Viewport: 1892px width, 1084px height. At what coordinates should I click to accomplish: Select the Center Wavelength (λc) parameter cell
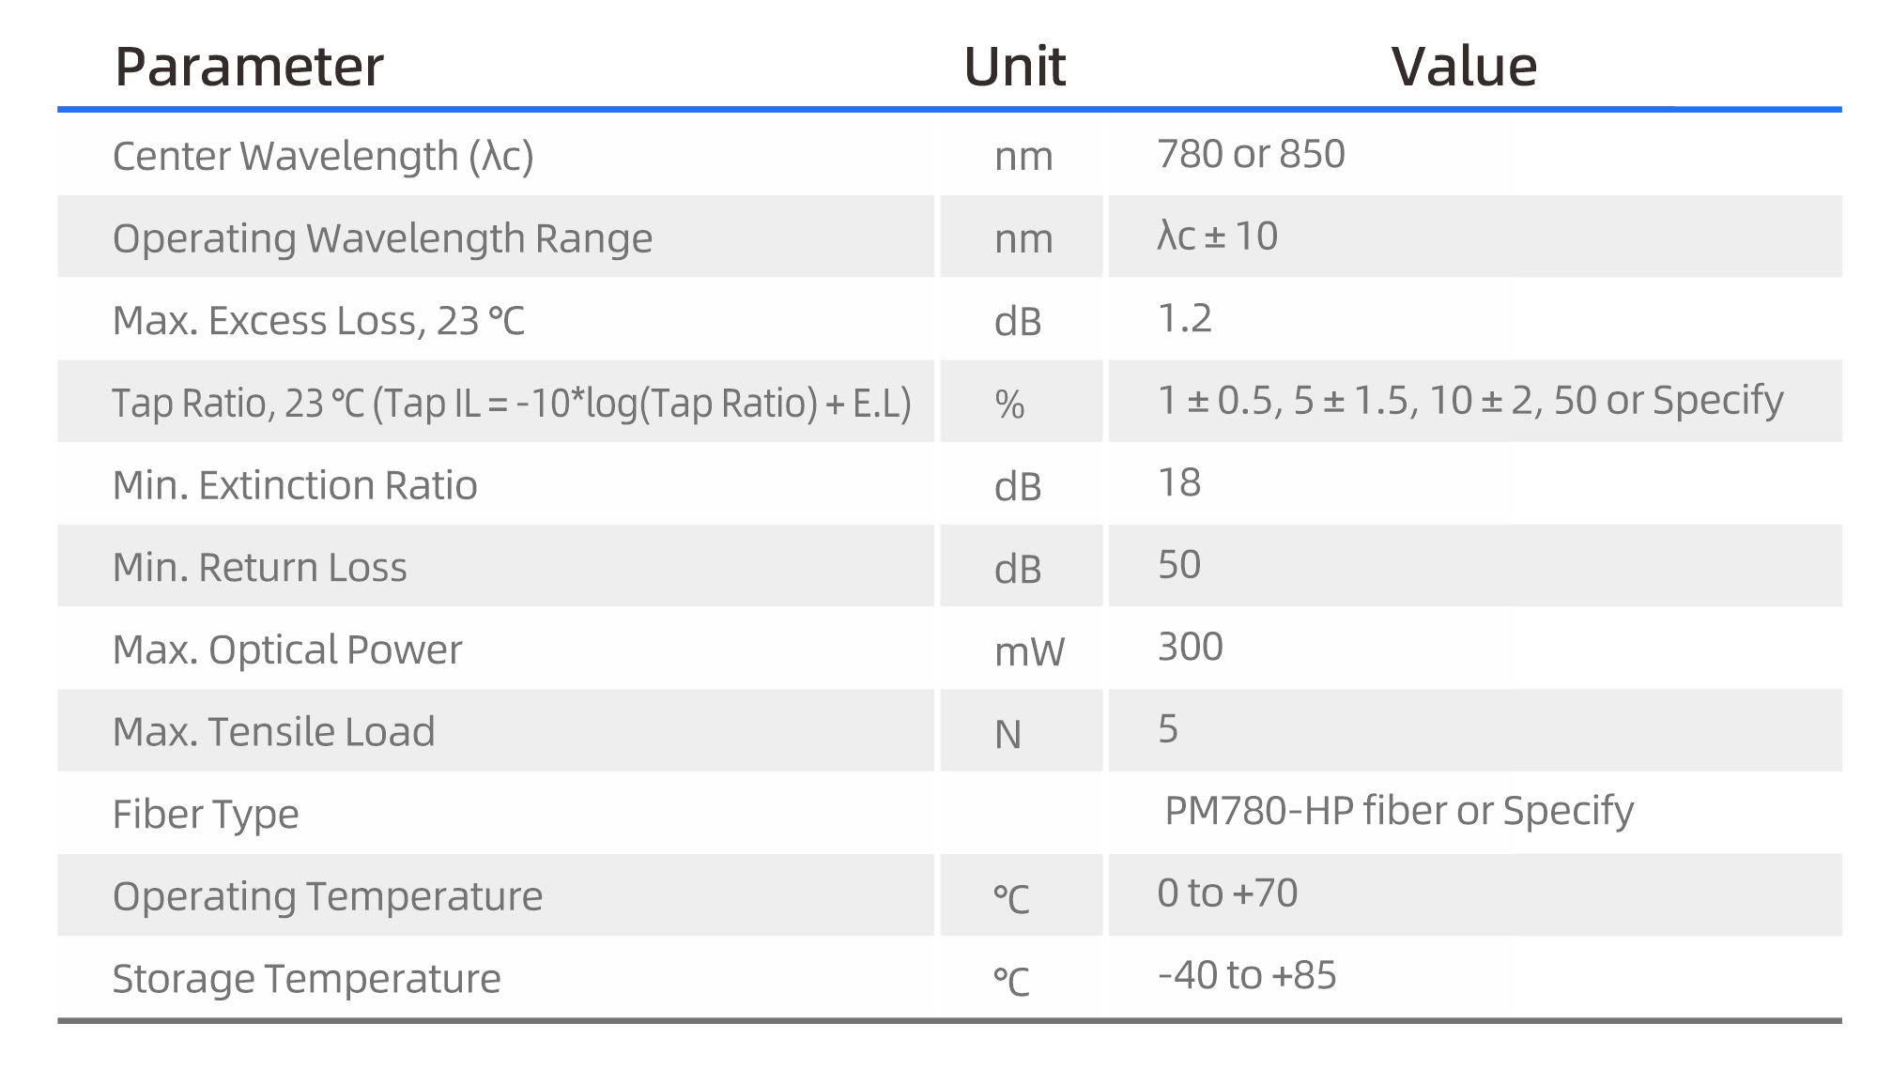coord(323,156)
